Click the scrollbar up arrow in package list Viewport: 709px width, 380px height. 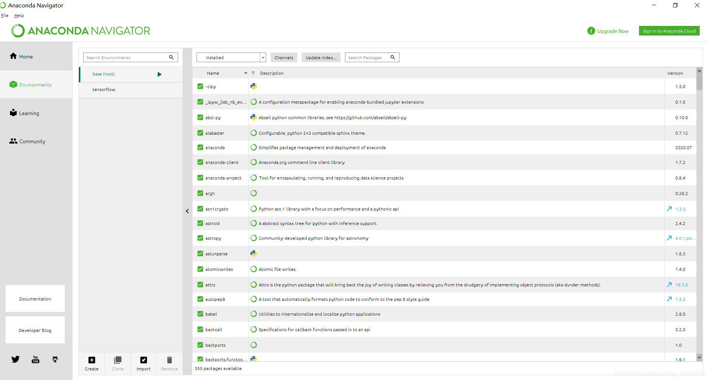[x=699, y=71]
